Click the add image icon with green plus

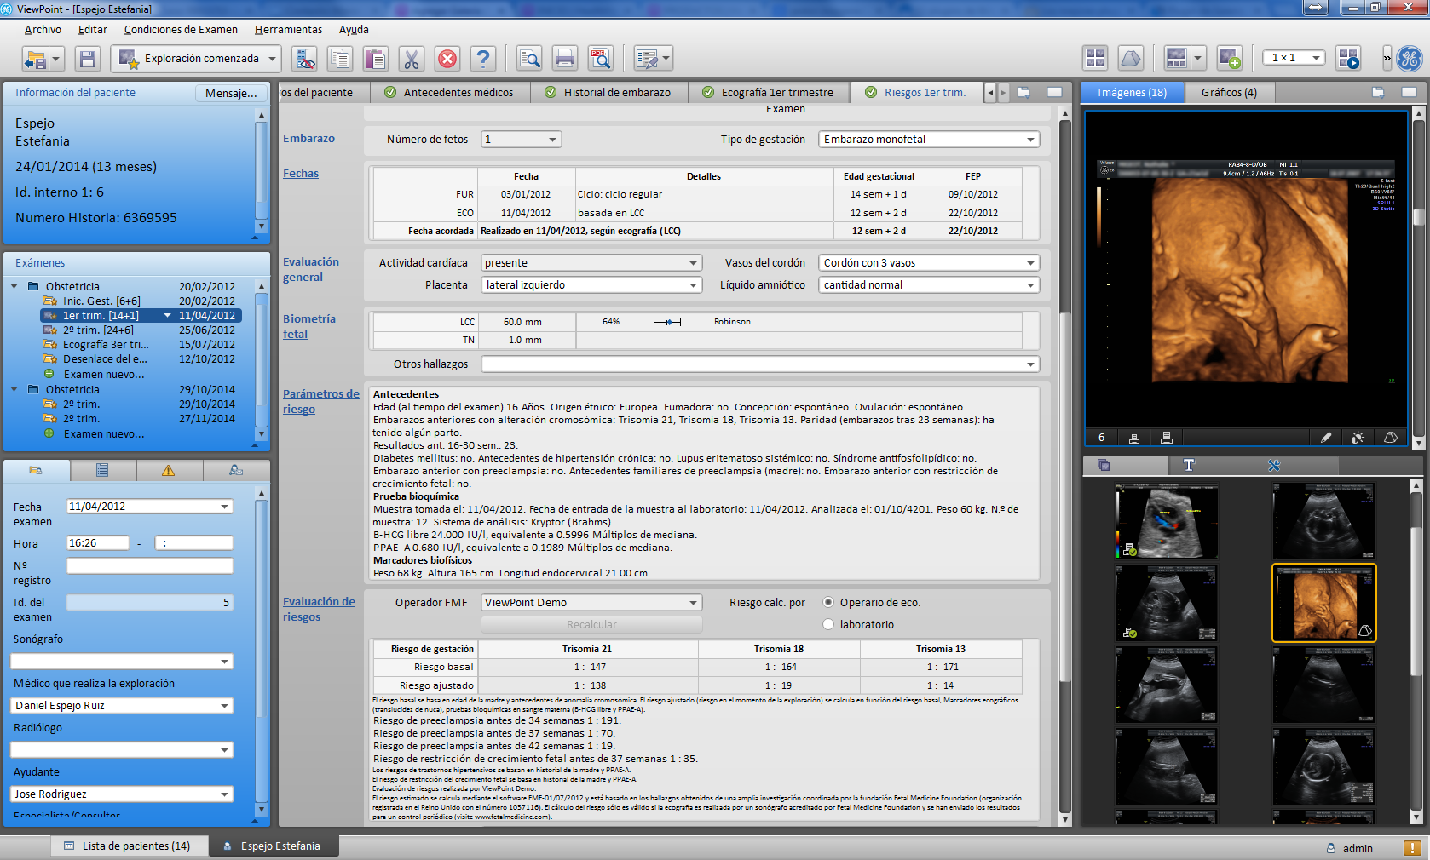[x=1229, y=59]
